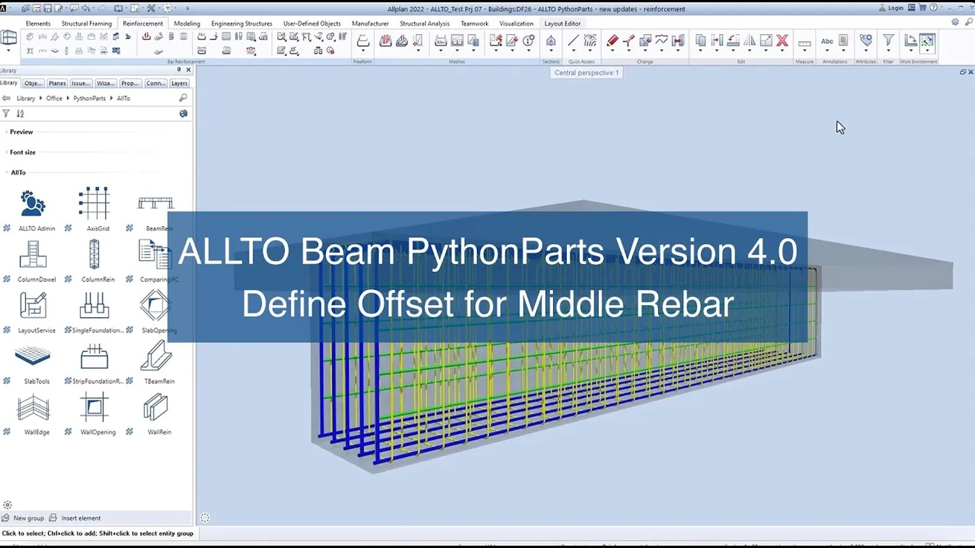This screenshot has height=548, width=975.
Task: Switch to the Elements ribbon tab
Action: click(38, 24)
